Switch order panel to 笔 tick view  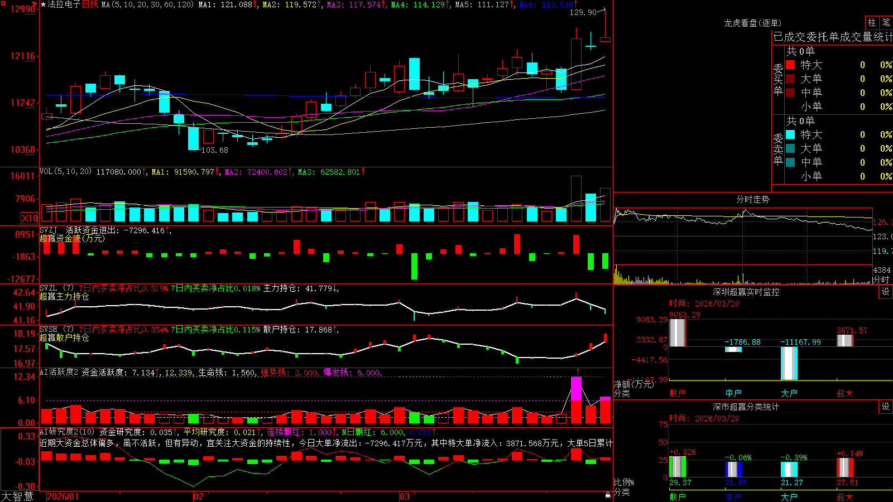pos(886,22)
